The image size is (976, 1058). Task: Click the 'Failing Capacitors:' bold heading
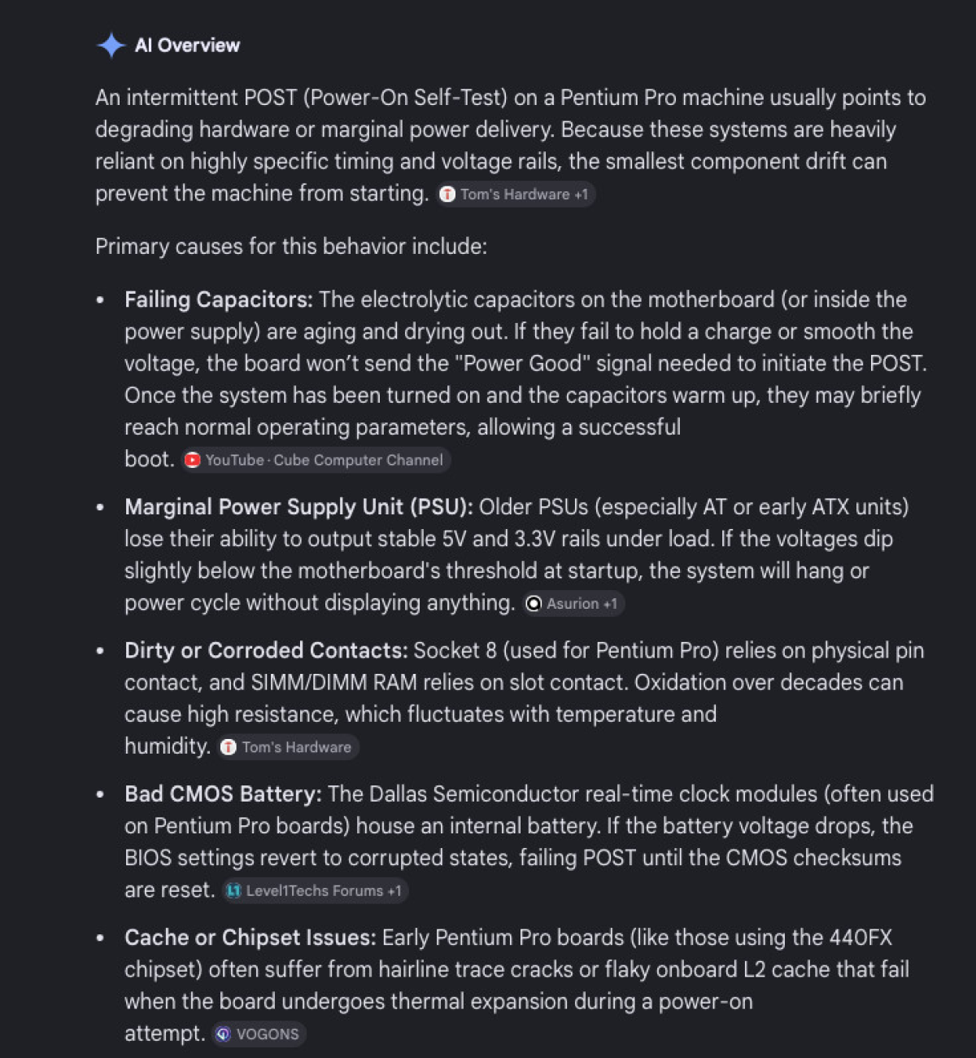[x=219, y=299]
